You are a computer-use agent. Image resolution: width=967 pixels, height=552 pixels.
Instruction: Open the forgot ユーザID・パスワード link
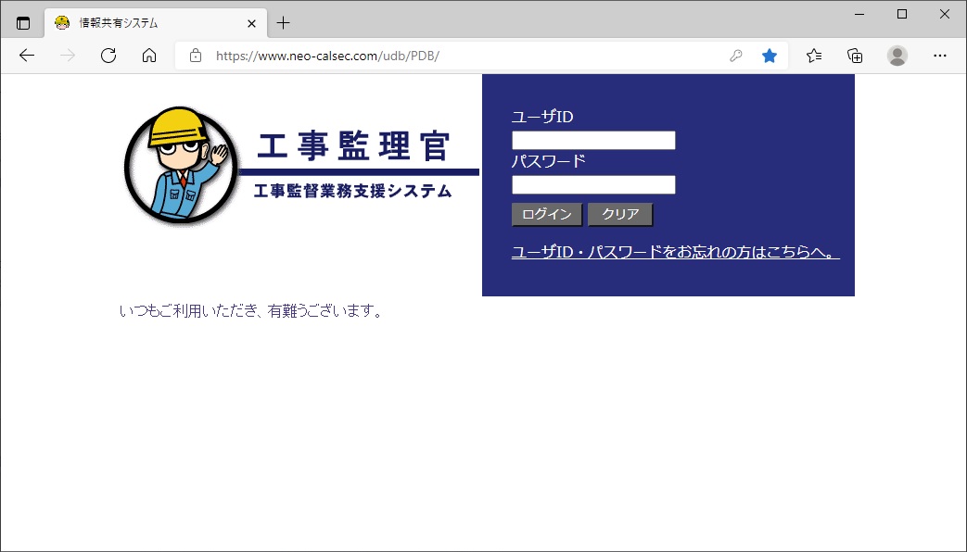click(x=675, y=252)
